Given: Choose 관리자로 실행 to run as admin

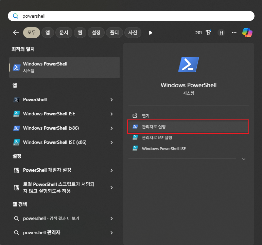Looking at the screenshot, I should pos(189,127).
